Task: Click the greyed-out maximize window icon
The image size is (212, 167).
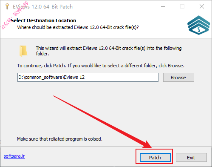Action: 182,6
